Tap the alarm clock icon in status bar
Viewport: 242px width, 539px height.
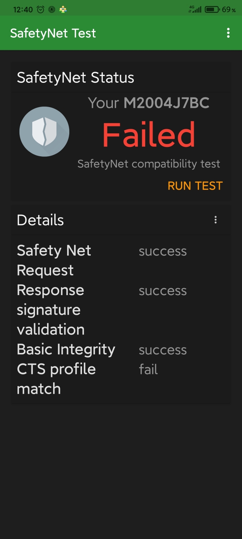click(x=40, y=9)
